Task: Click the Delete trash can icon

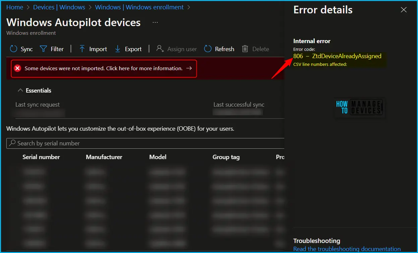Action: click(245, 49)
